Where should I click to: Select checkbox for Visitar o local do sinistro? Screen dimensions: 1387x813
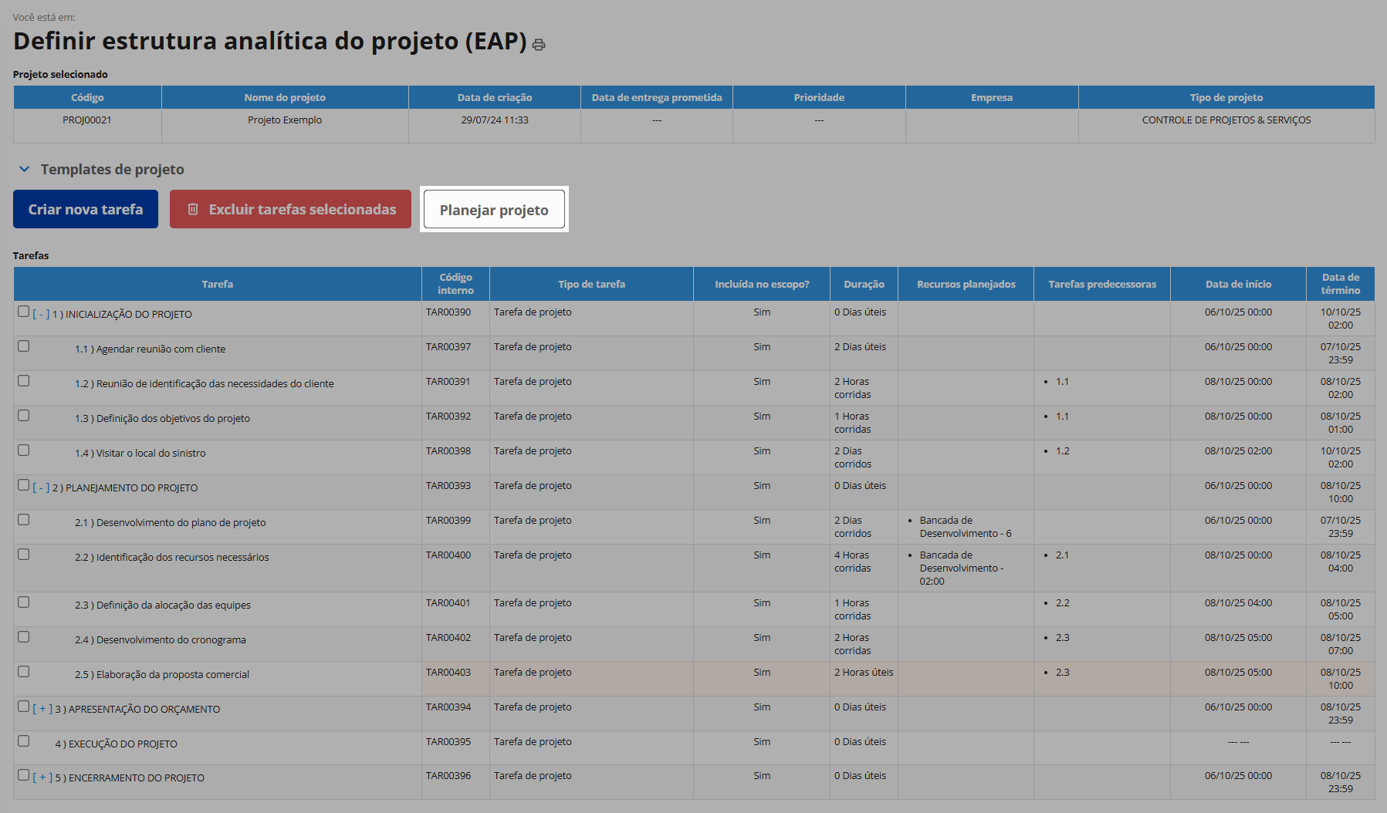(x=24, y=450)
